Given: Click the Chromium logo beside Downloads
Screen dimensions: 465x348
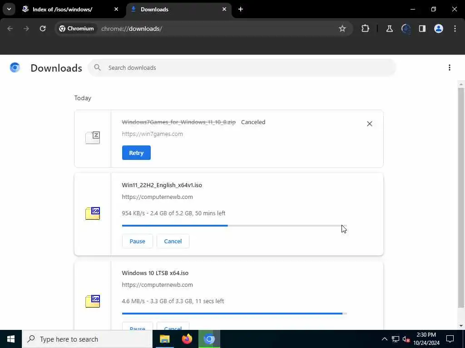Looking at the screenshot, I should [x=15, y=68].
